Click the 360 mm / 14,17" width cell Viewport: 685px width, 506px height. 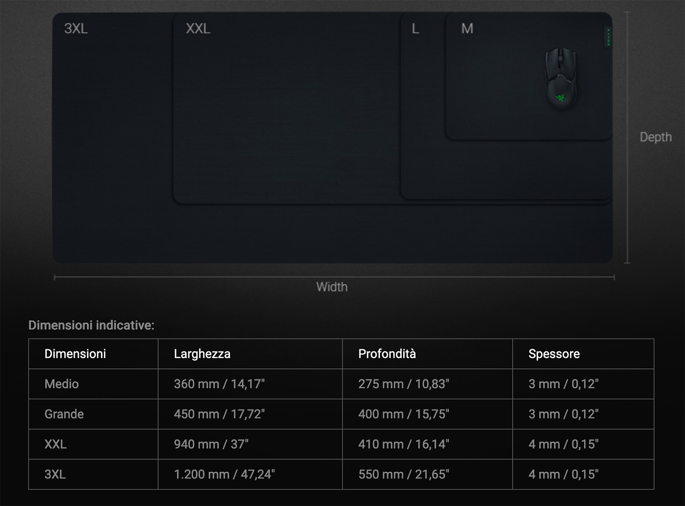[219, 384]
